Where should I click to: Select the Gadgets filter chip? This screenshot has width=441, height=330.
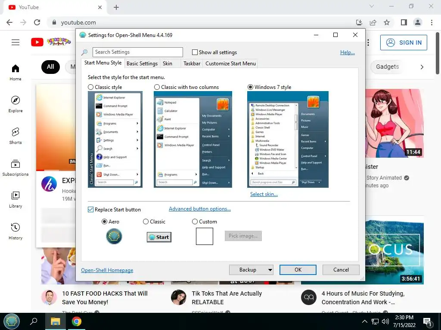[x=387, y=67]
